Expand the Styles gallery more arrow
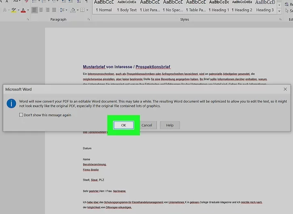Image resolution: width=293 pixels, height=214 pixels. coord(280,11)
